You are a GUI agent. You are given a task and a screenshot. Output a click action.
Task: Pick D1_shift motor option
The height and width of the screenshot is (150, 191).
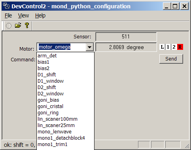tap(65, 75)
